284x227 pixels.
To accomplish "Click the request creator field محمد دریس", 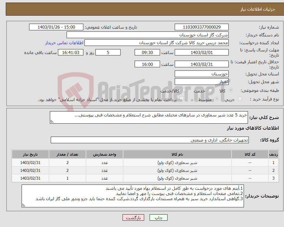I will [x=157, y=43].
